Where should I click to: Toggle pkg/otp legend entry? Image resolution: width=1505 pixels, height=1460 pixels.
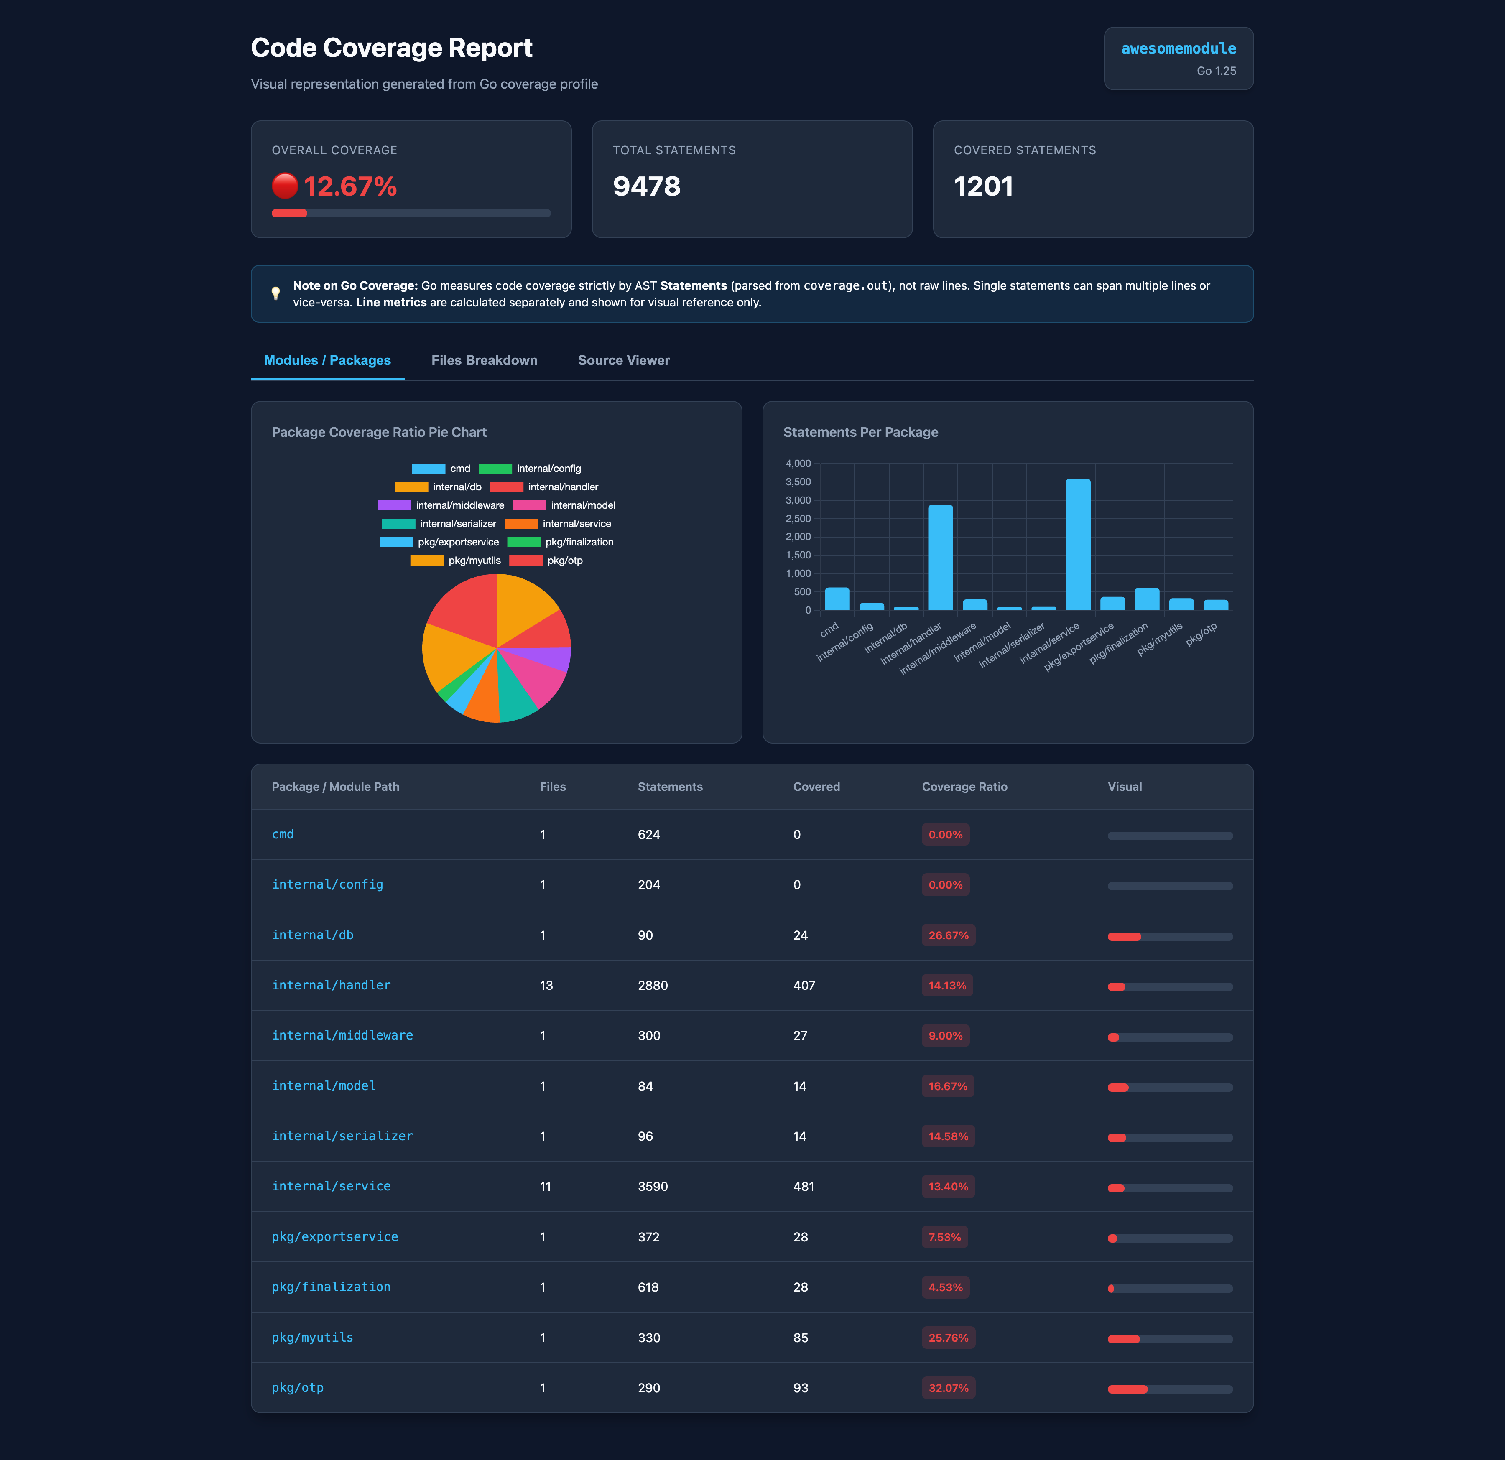point(546,561)
